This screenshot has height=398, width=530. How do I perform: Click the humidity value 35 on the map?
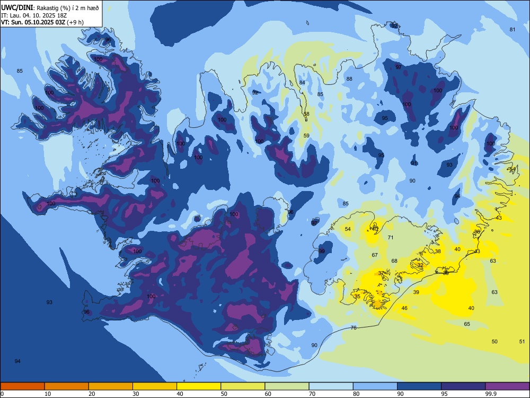[357, 297]
